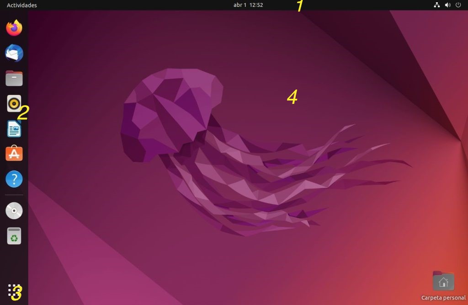
Task: Start the Rhythmbox music player
Action: point(14,103)
